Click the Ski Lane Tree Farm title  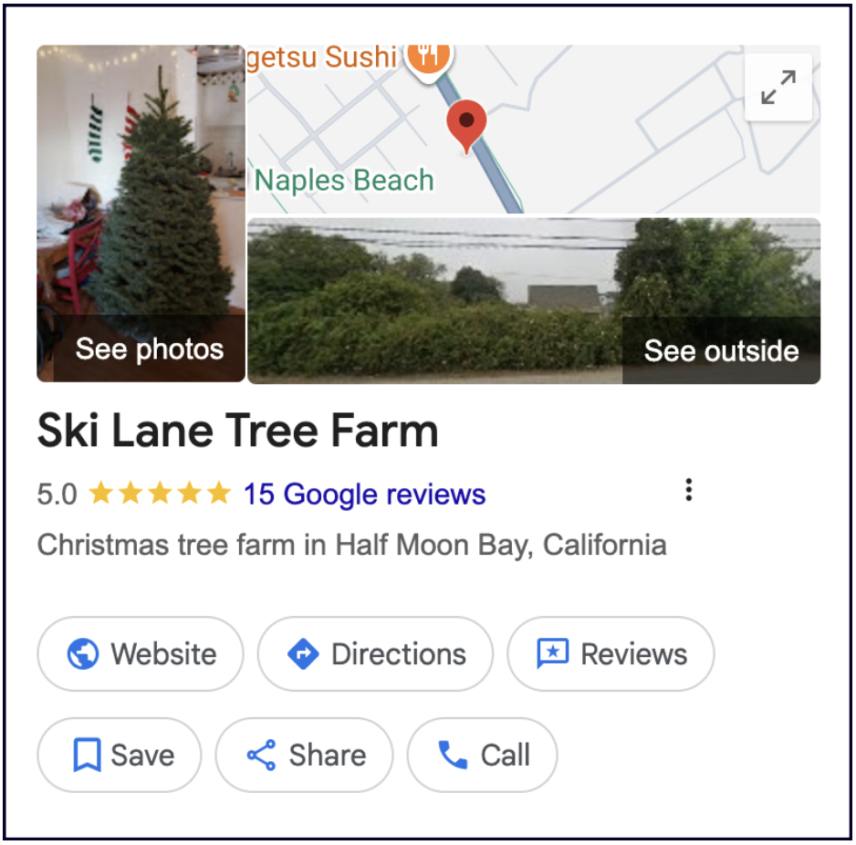click(237, 432)
